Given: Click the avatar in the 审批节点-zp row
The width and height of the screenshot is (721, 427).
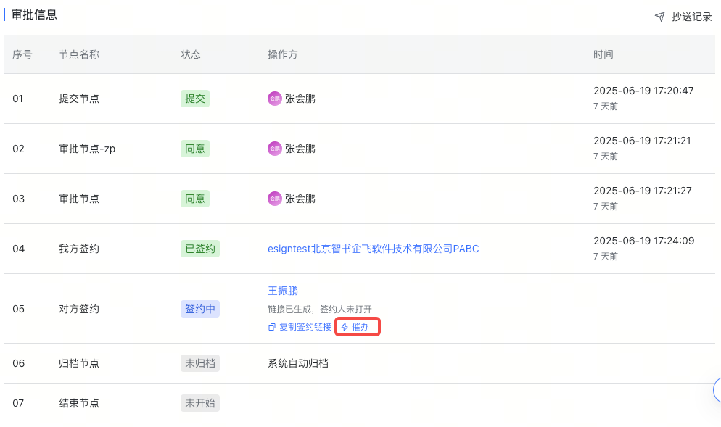Looking at the screenshot, I should (274, 149).
